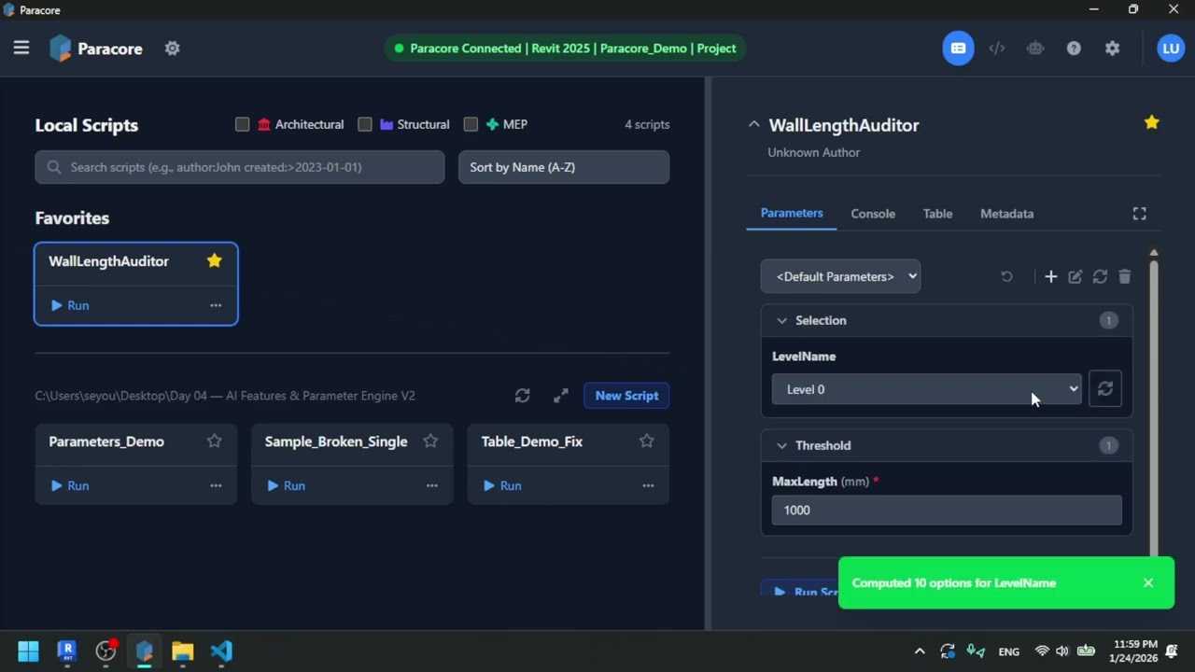The height and width of the screenshot is (672, 1195).
Task: Favorite the Table_Demo_Fix script
Action: coord(647,441)
